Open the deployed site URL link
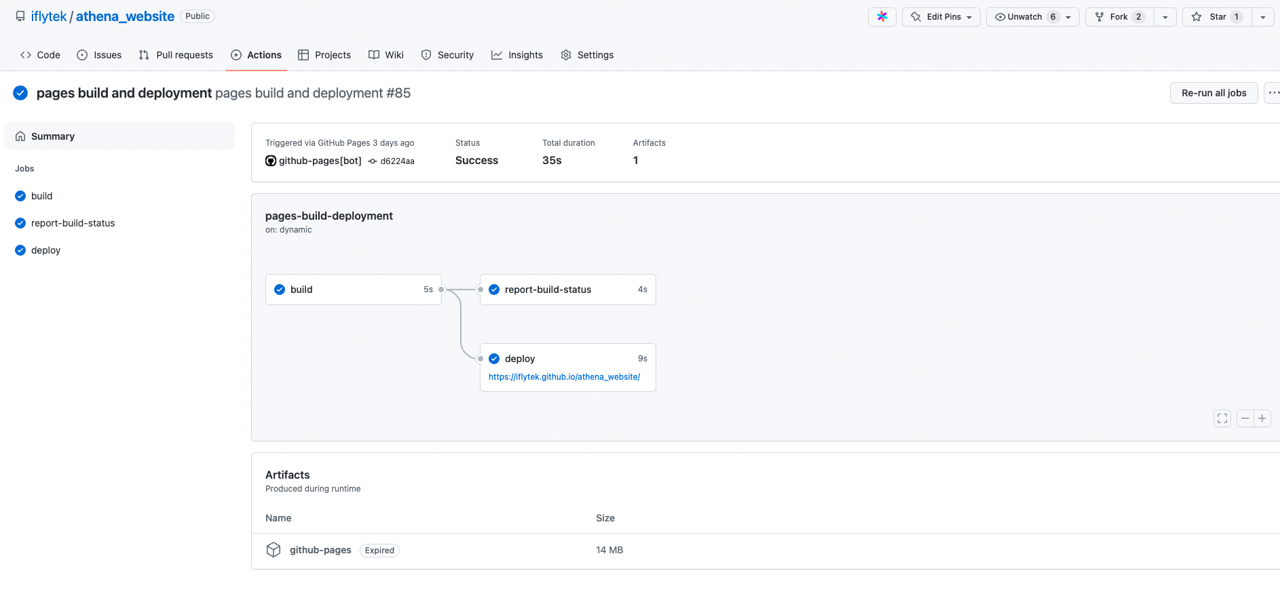Screen dimensions: 1280x596 [565, 377]
